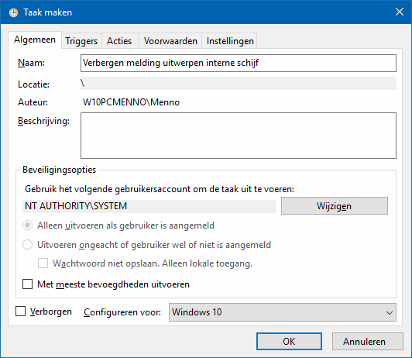Viewport: 412px width, 358px height.
Task: Open the Triggers tab
Action: [x=81, y=41]
